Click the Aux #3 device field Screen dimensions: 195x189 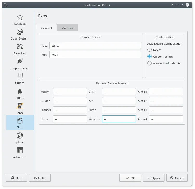166,110
